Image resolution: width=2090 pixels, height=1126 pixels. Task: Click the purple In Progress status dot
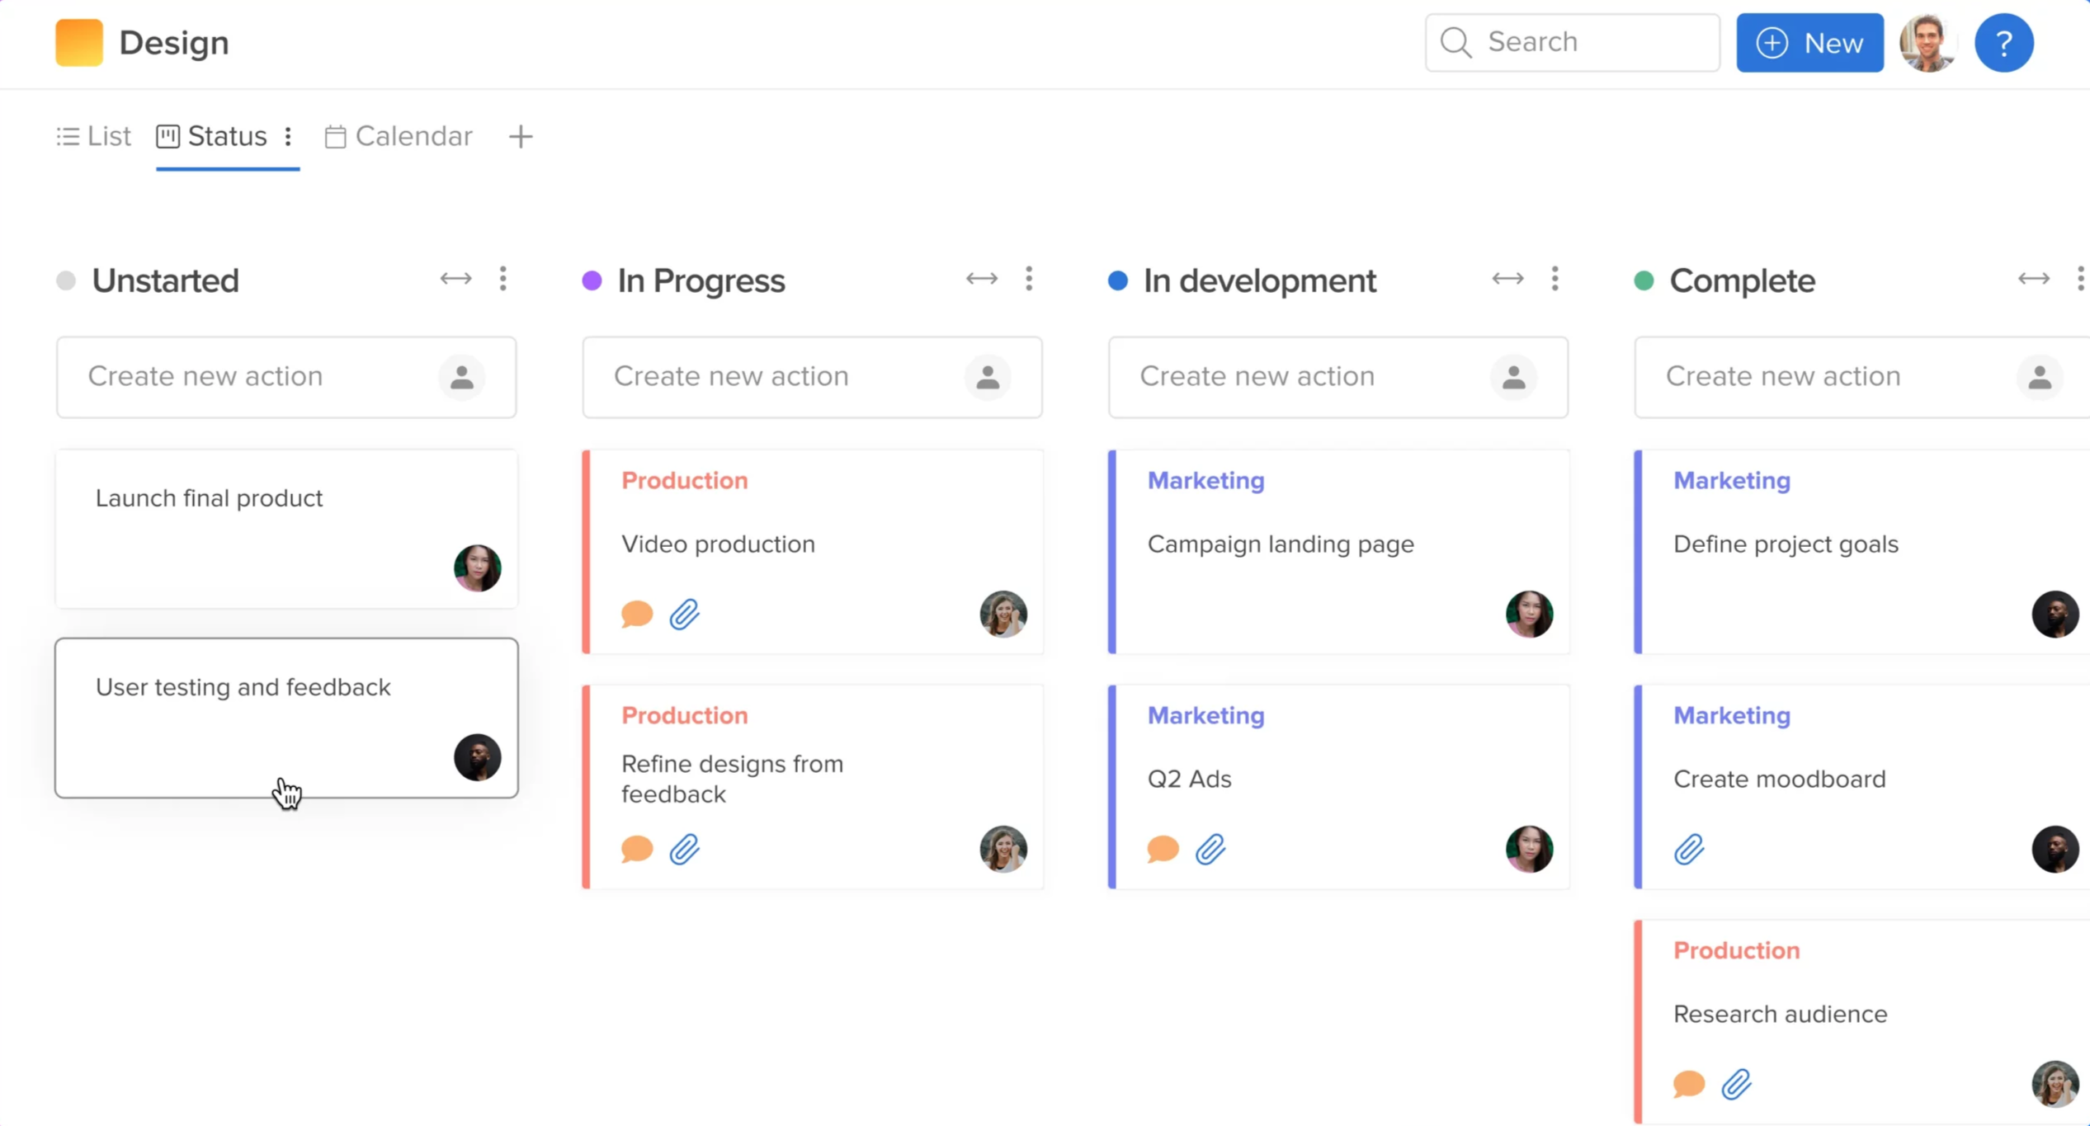tap(592, 281)
